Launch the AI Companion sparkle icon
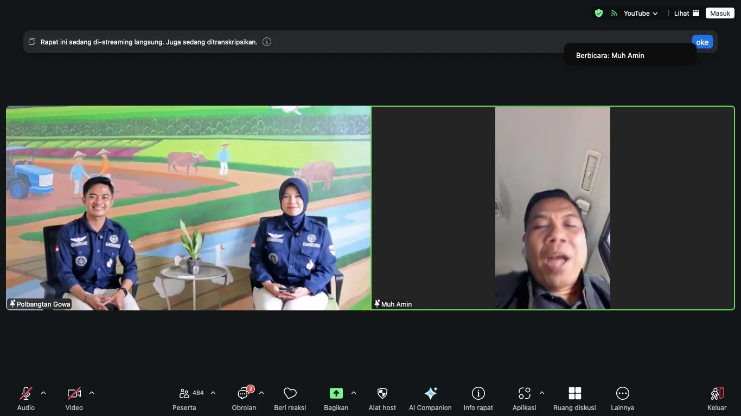Image resolution: width=741 pixels, height=416 pixels. tap(430, 393)
